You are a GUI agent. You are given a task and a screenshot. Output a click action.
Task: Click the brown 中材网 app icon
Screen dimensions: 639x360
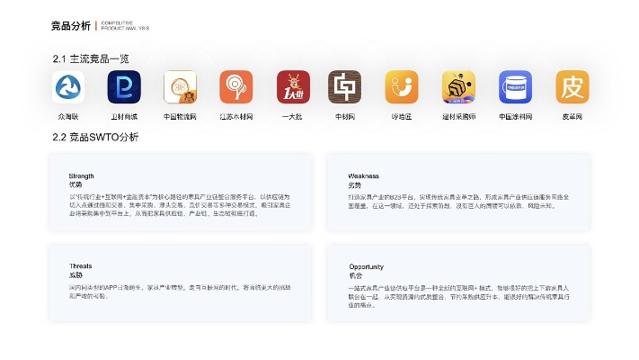point(344,87)
